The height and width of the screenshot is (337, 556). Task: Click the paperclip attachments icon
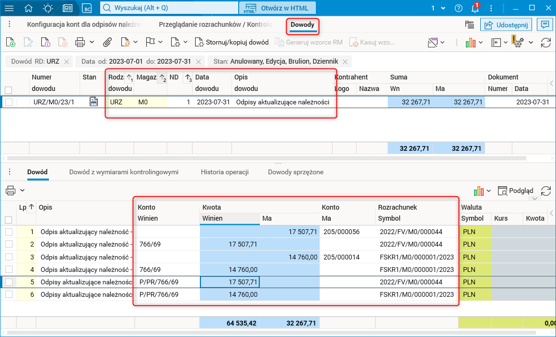click(x=107, y=42)
